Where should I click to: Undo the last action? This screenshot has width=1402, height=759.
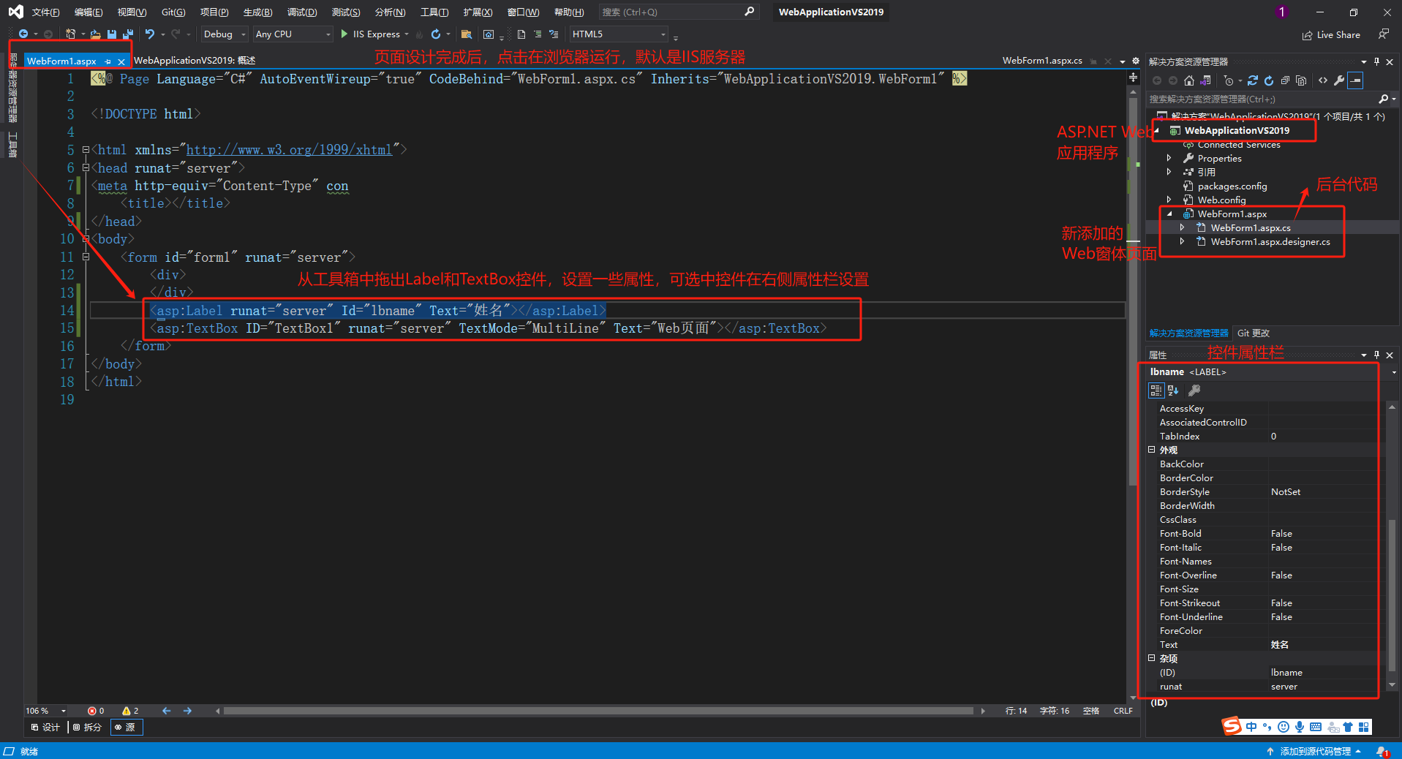[150, 34]
